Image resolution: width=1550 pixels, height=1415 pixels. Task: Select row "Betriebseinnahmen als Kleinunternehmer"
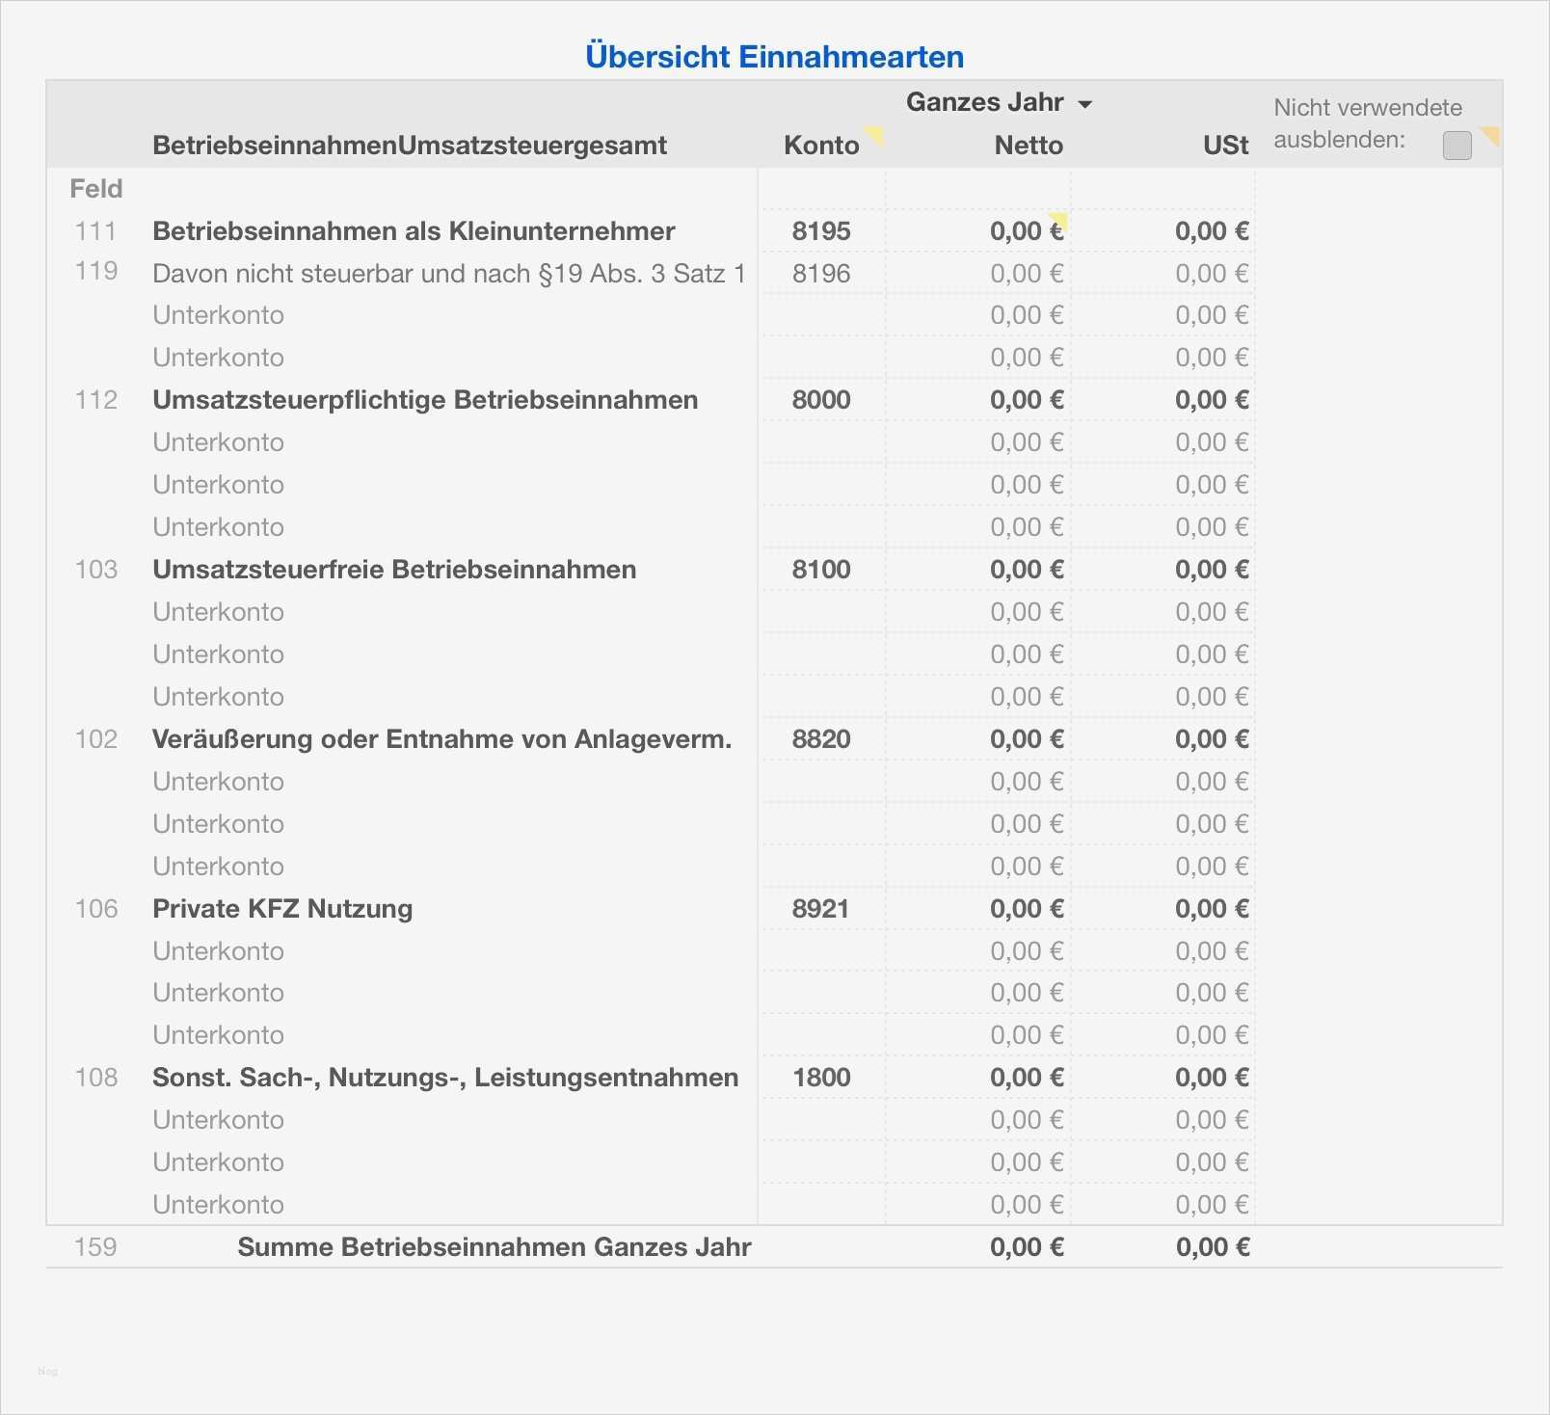click(413, 231)
